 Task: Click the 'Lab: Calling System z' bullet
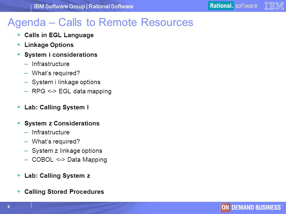tap(57, 176)
